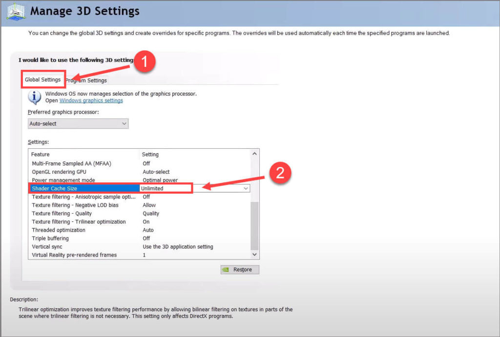Select the Vertical sync feature
500x337 pixels.
47,247
